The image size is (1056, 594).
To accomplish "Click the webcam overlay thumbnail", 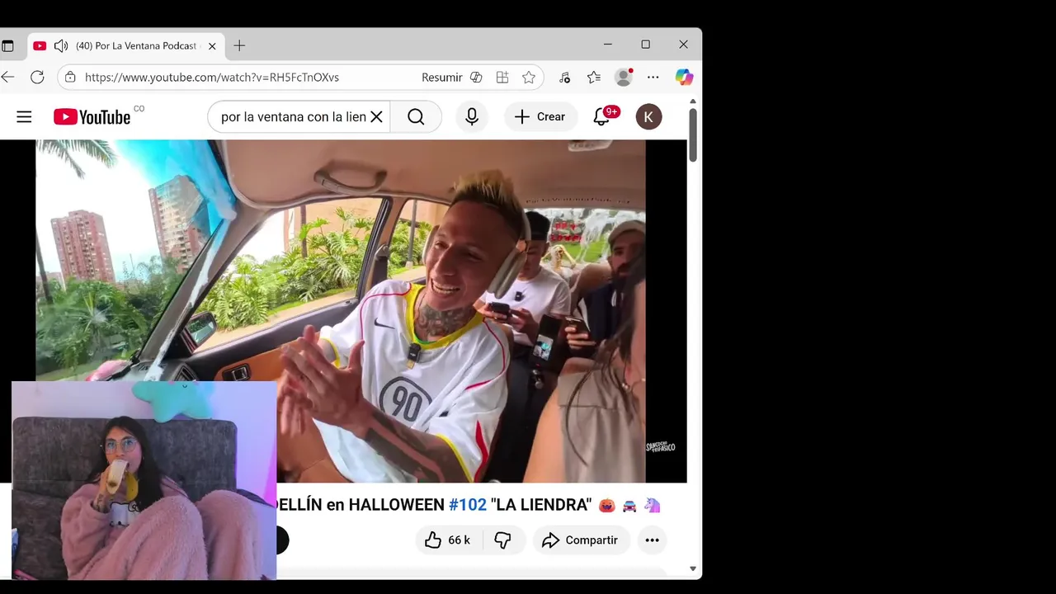I will pyautogui.click(x=144, y=480).
